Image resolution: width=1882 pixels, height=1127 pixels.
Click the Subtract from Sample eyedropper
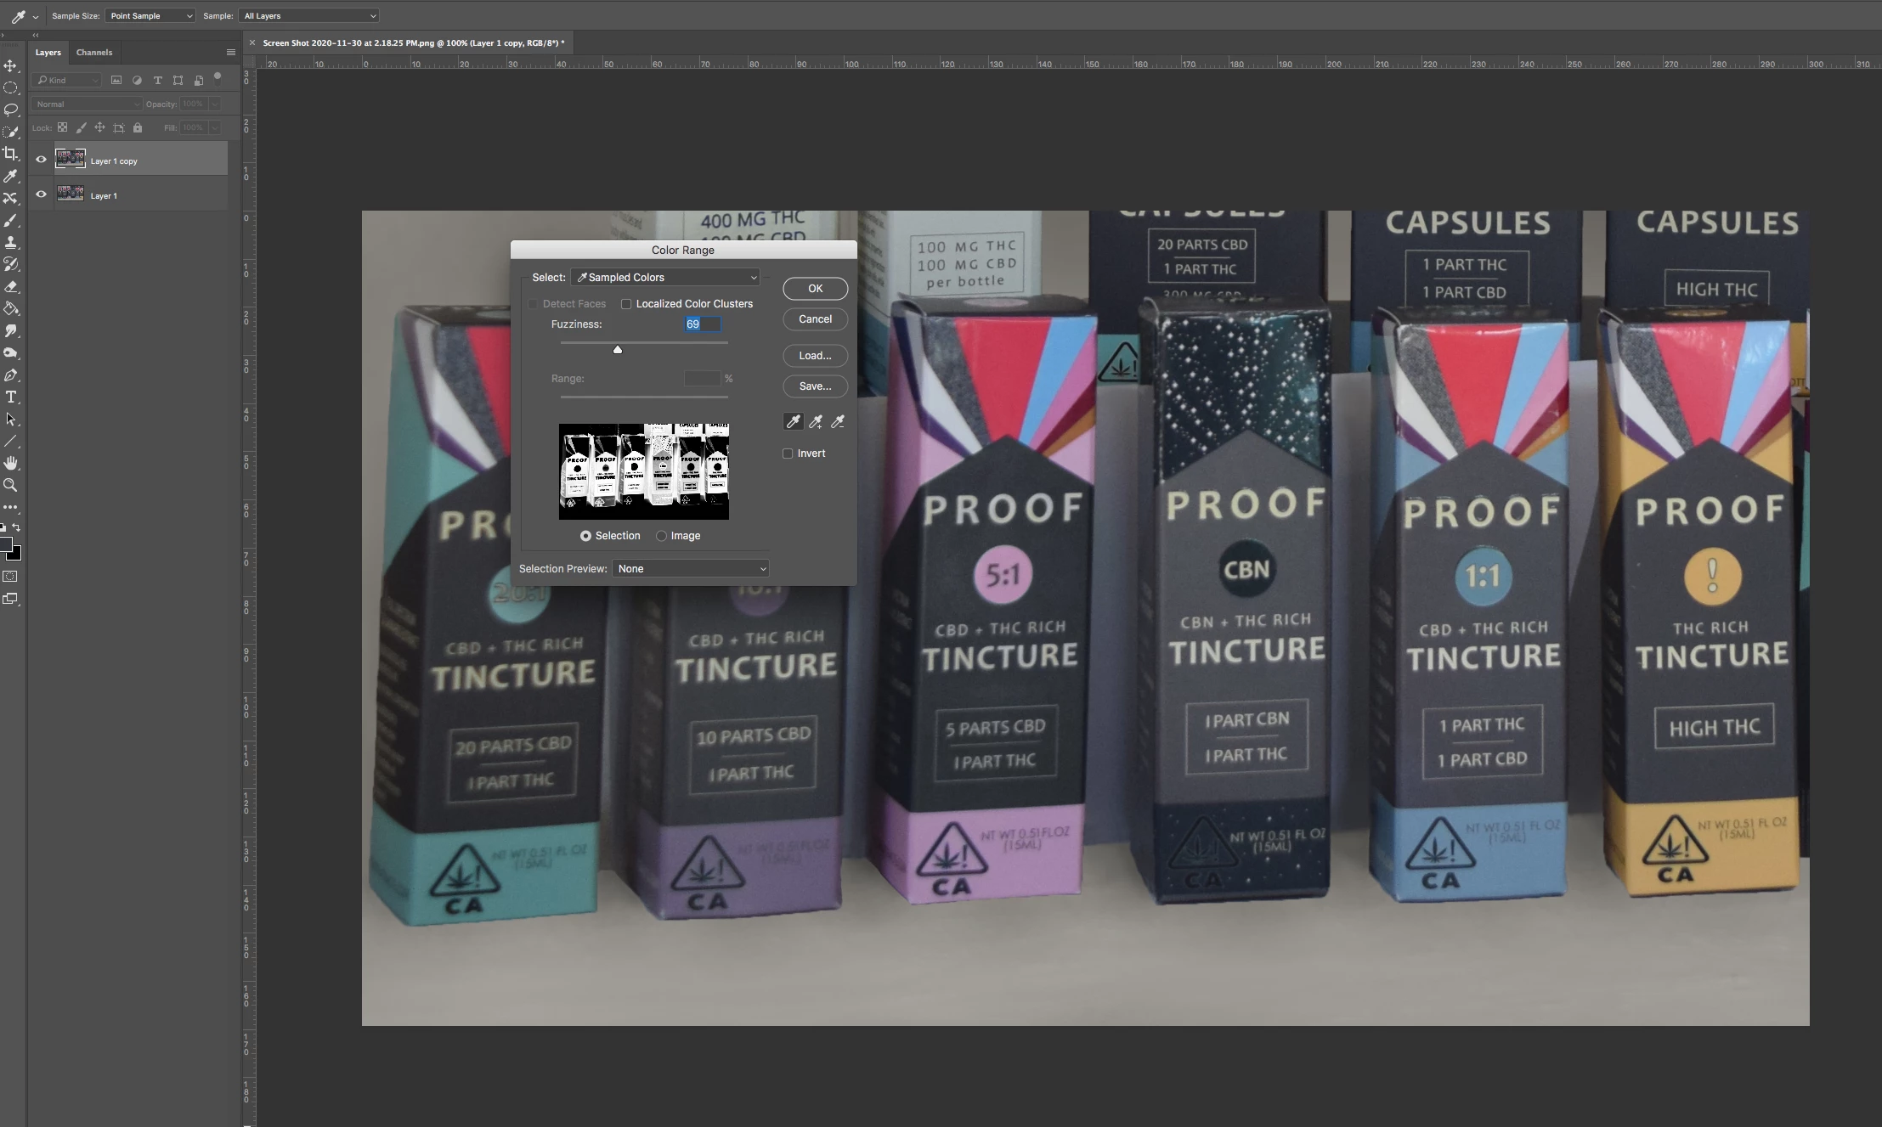(838, 421)
